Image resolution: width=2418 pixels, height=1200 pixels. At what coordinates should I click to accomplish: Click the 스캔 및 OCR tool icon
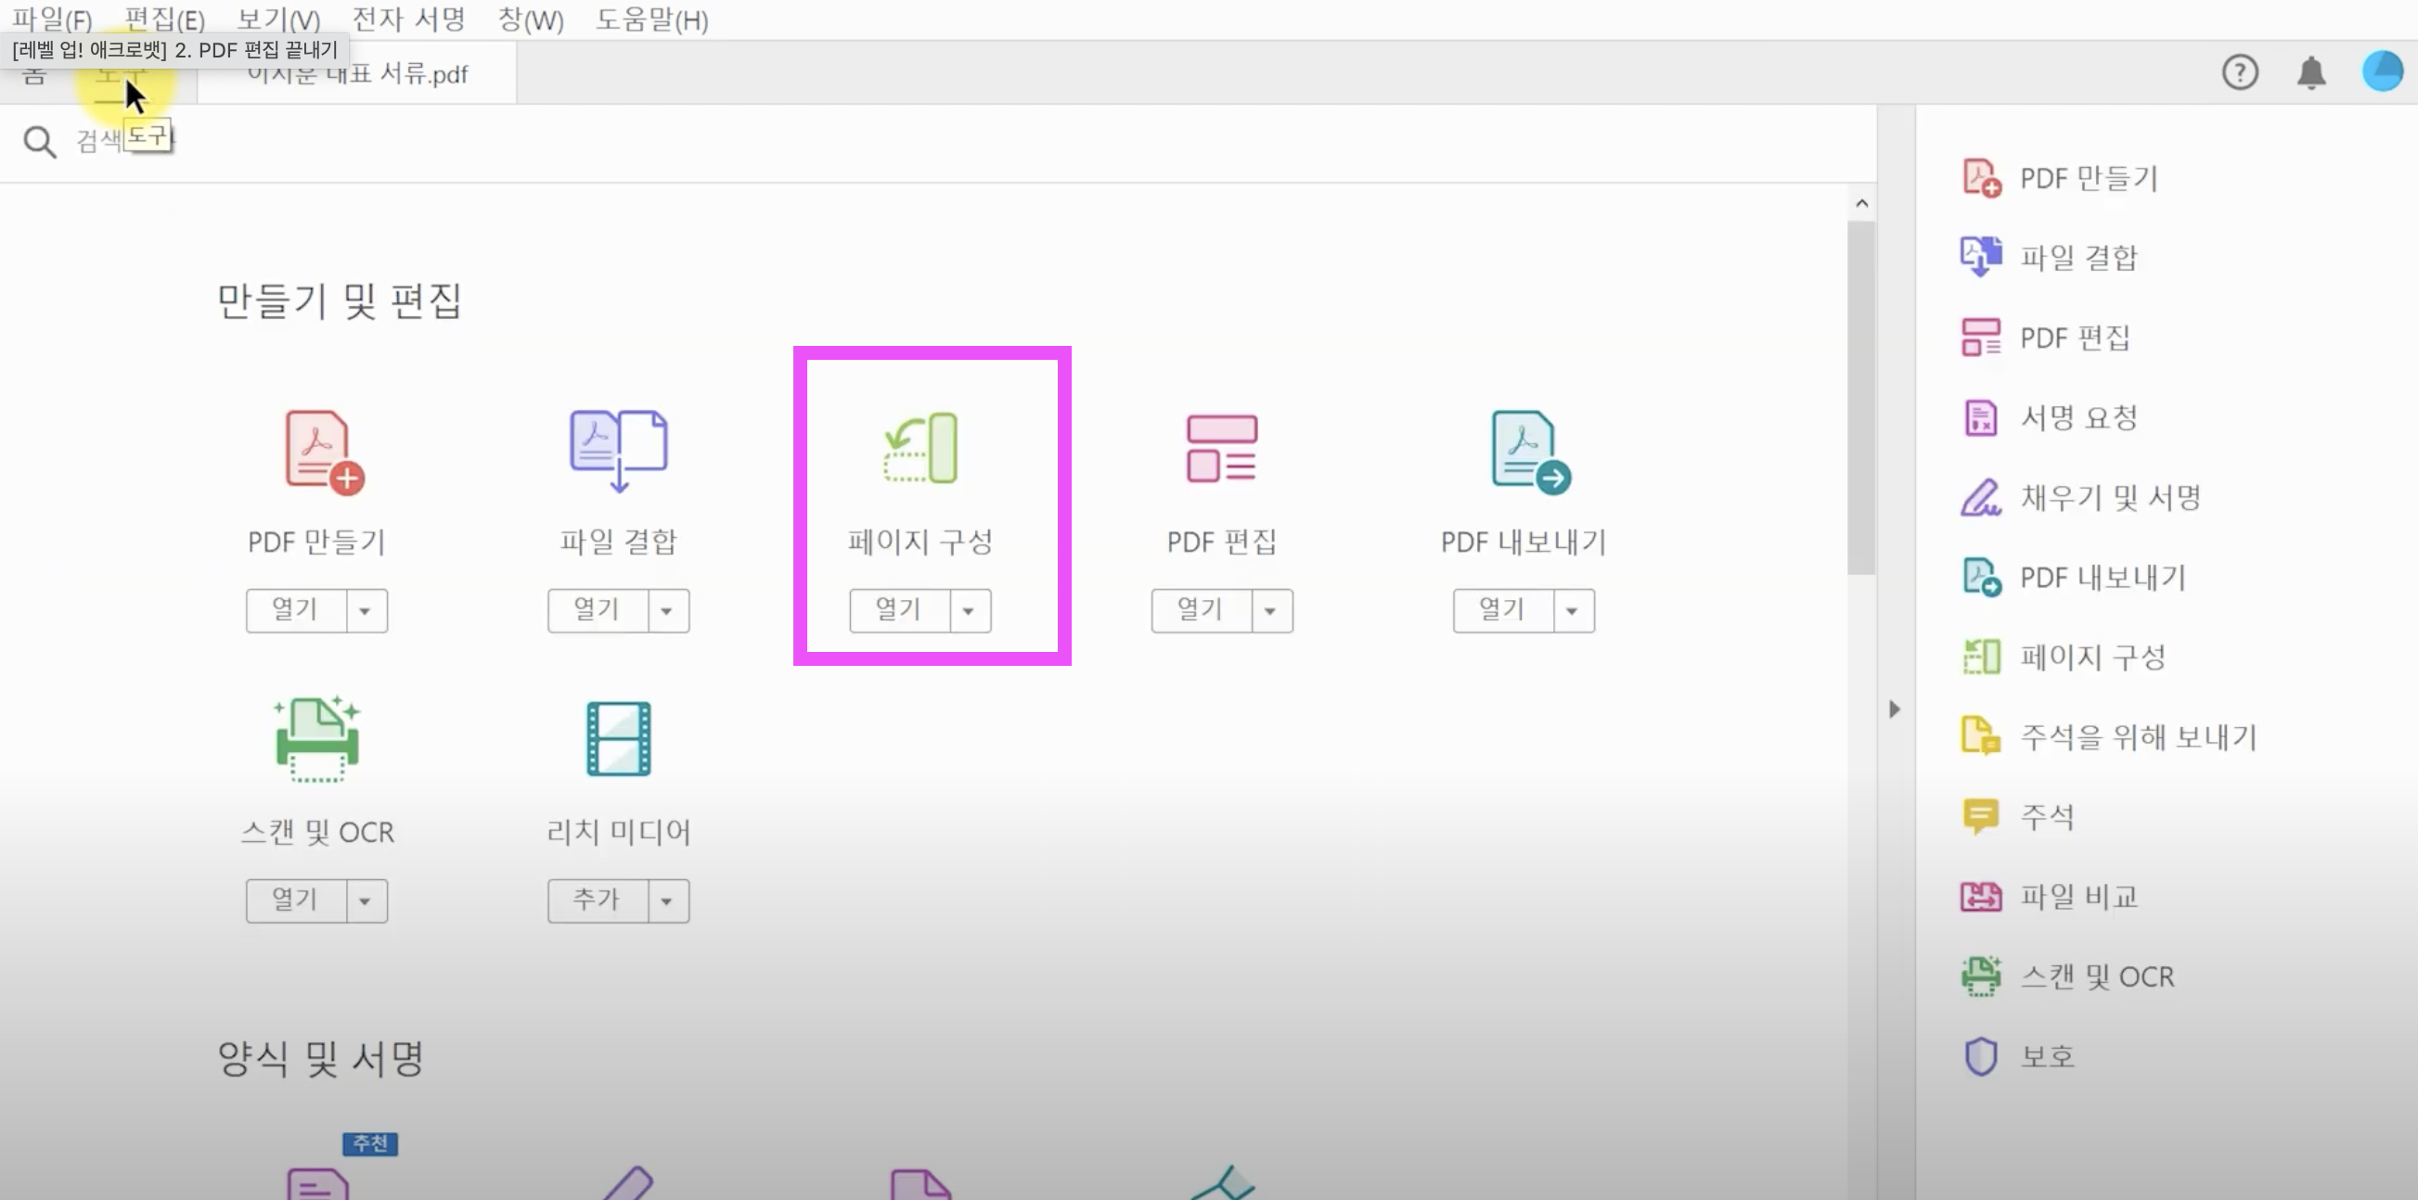(317, 740)
